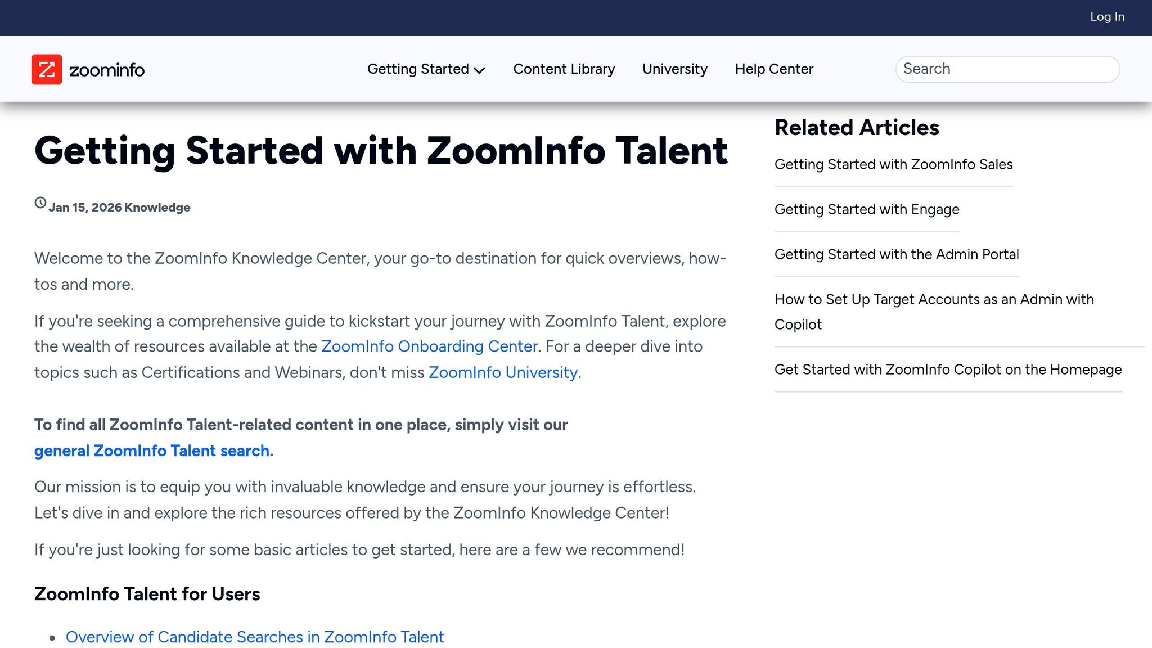Click inside the Search input field
The height and width of the screenshot is (648, 1152).
1007,69
